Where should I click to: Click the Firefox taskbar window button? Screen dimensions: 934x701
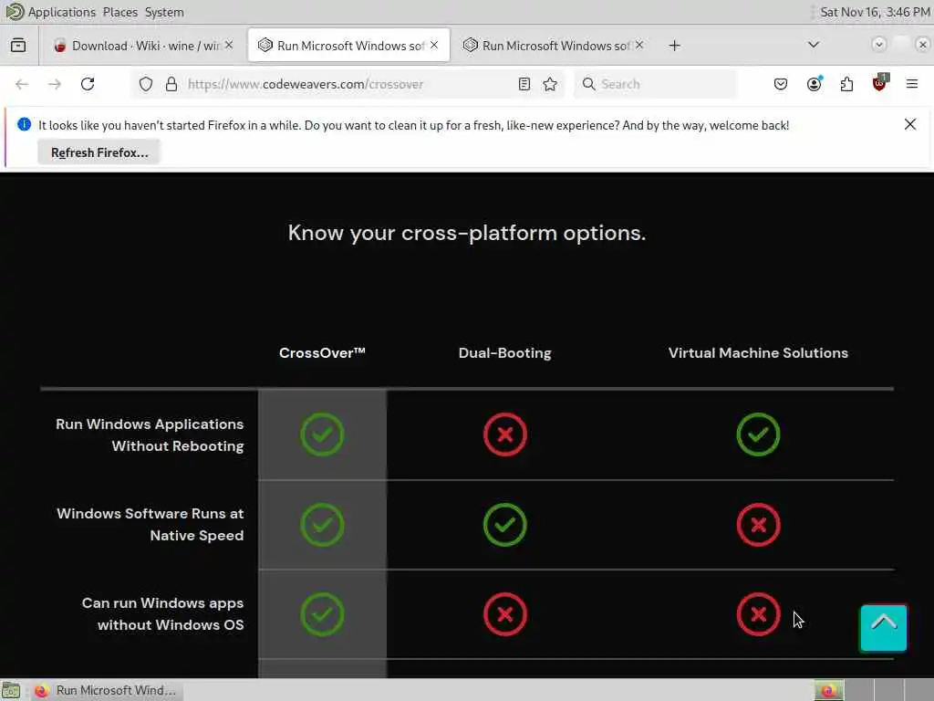(x=106, y=690)
